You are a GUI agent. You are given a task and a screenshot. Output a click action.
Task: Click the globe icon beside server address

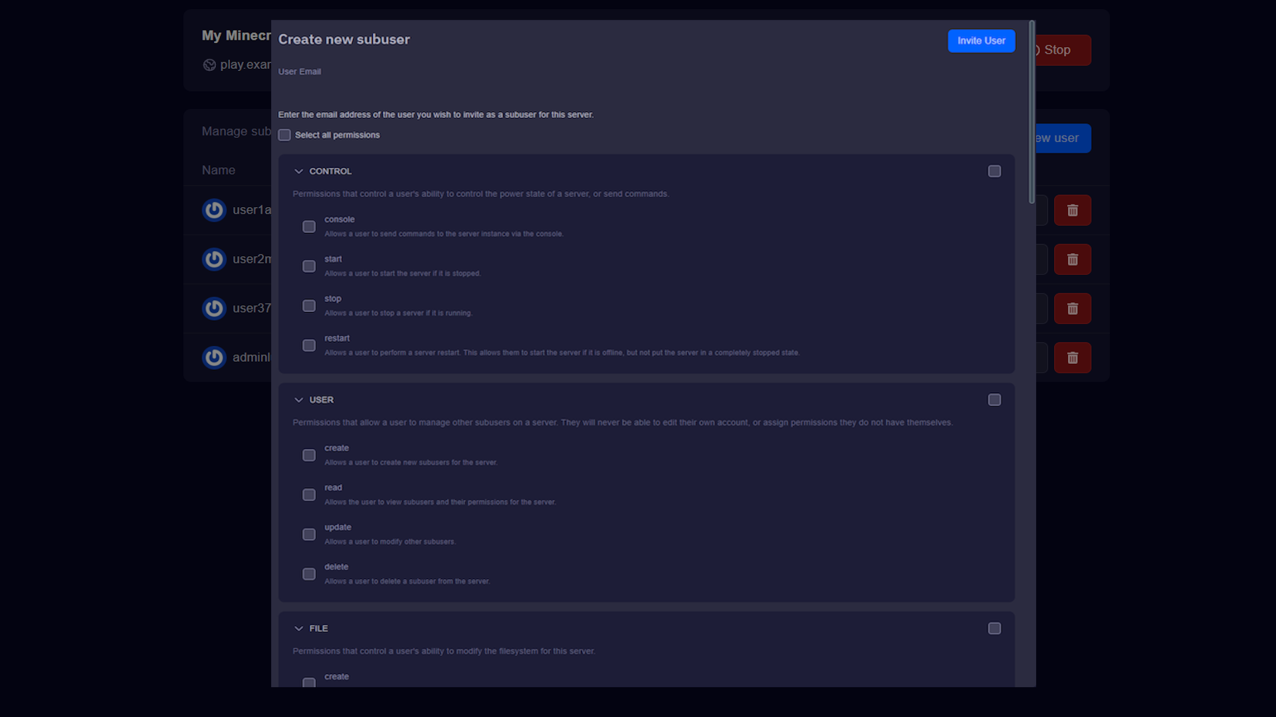coord(209,65)
